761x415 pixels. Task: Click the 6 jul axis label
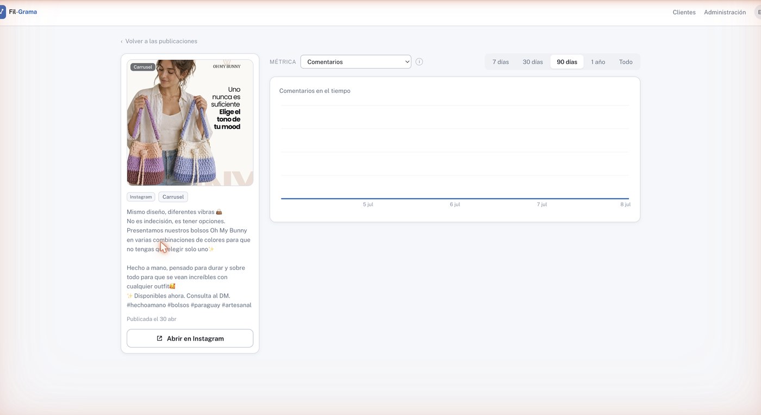coord(455,205)
